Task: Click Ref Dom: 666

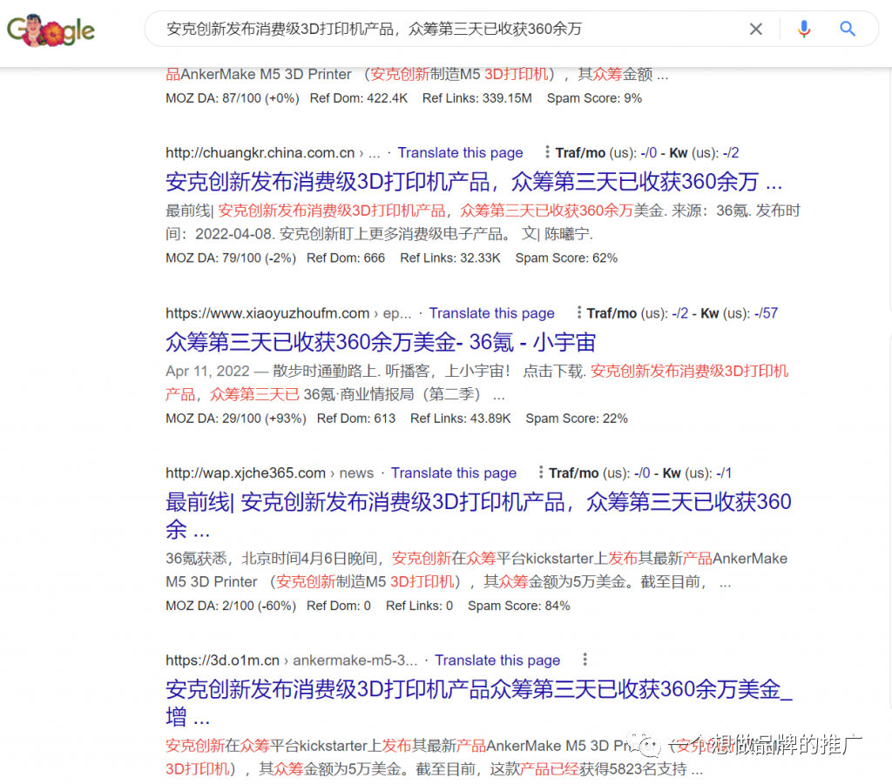Action: 345,258
